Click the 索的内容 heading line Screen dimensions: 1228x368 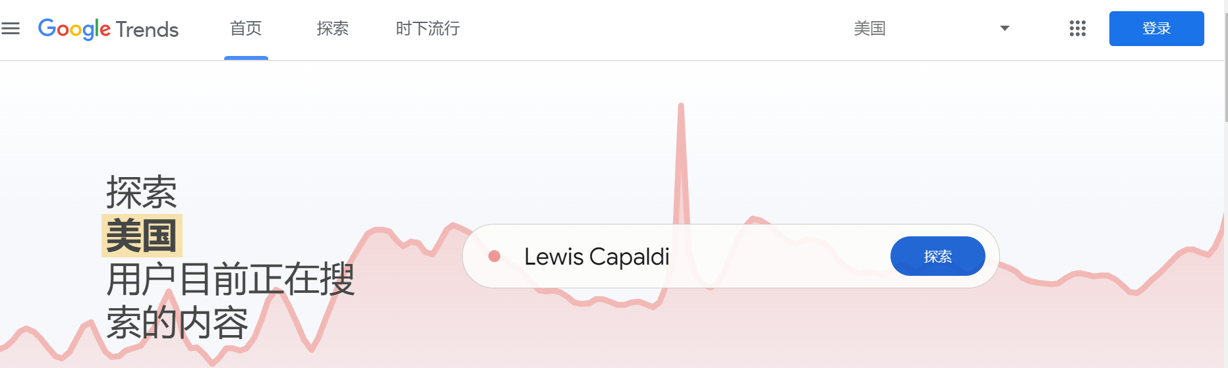coord(177,323)
